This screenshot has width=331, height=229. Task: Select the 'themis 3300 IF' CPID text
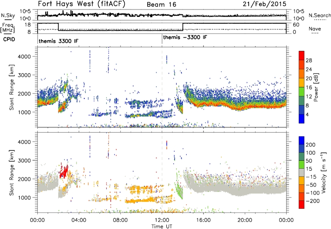click(58, 41)
